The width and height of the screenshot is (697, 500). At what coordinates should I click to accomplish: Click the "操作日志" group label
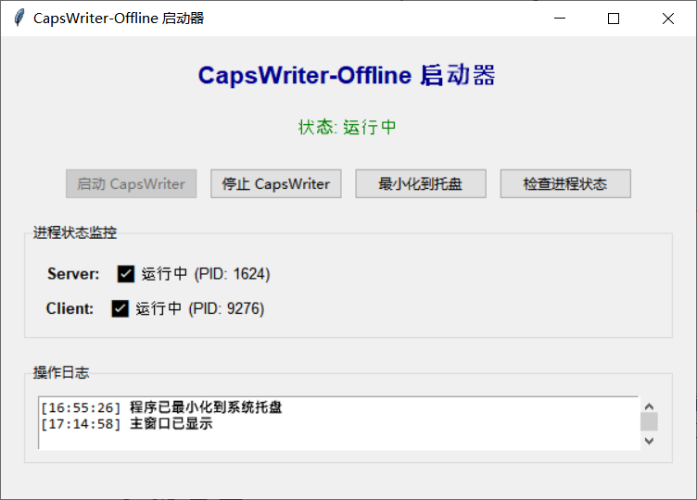[x=61, y=372]
